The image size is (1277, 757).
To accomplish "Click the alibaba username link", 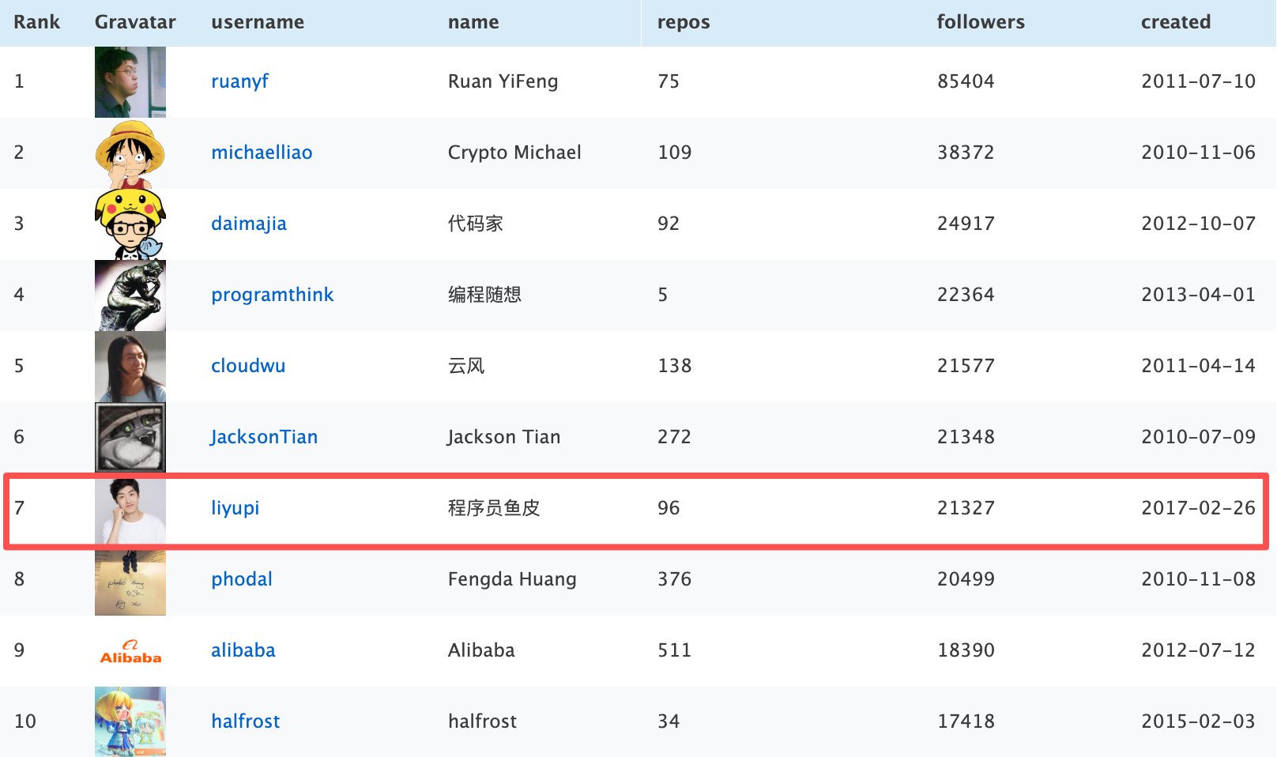I will pos(243,650).
